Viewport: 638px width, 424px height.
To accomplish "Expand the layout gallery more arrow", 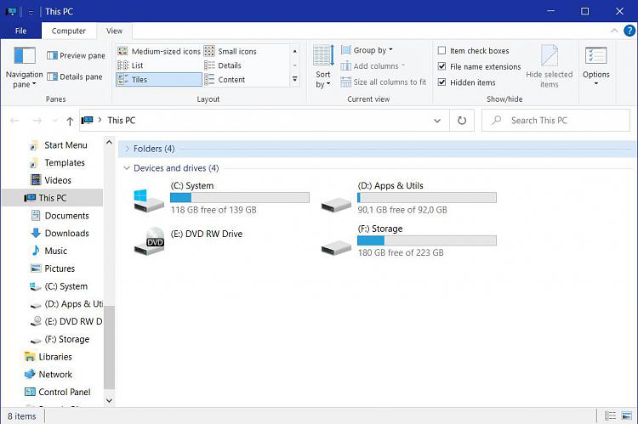I will [295, 79].
